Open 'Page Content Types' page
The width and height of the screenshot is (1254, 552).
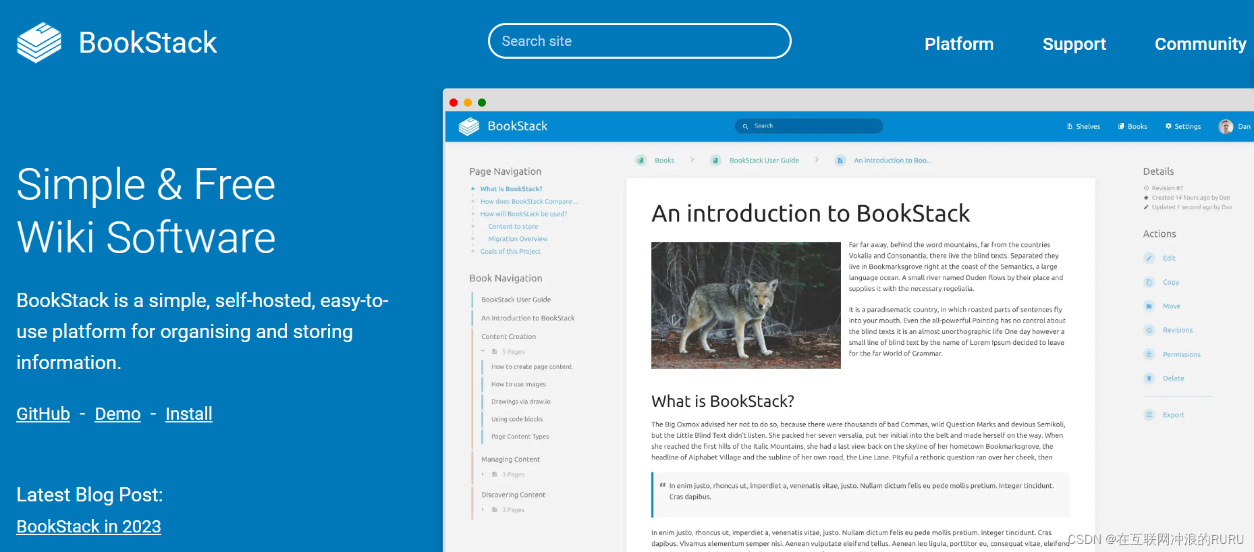click(x=520, y=437)
